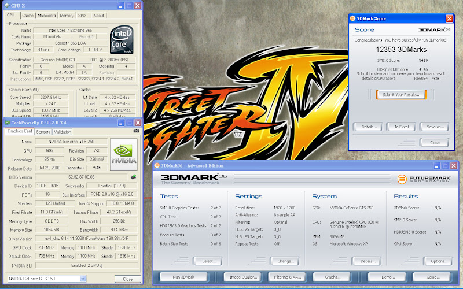Click the Core Voltage value 1.184 V
The image size is (463, 289).
95,50
